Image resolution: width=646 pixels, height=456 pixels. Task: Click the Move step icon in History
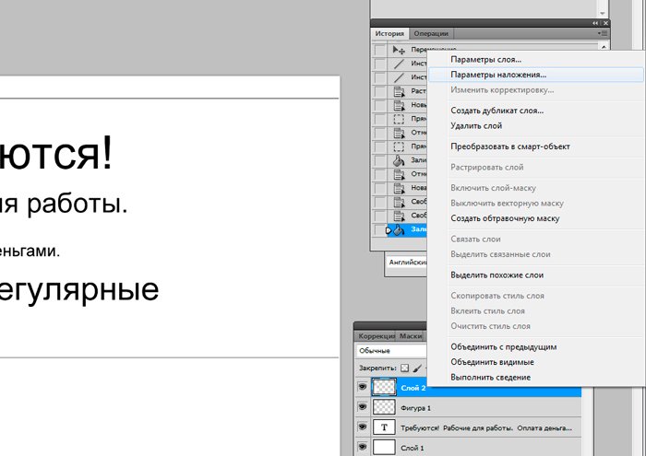[399, 49]
